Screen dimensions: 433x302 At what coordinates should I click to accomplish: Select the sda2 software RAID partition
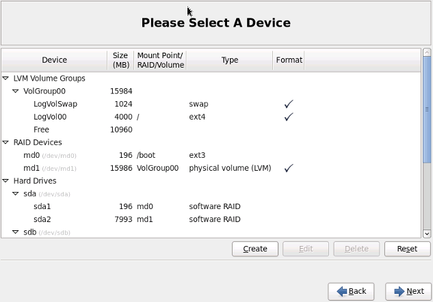[211, 219]
